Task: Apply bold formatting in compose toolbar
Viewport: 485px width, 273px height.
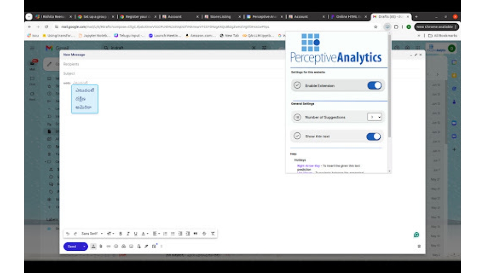Action: (x=120, y=234)
